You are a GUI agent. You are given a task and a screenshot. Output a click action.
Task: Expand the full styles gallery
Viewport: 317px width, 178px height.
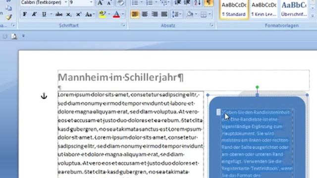[313, 15]
